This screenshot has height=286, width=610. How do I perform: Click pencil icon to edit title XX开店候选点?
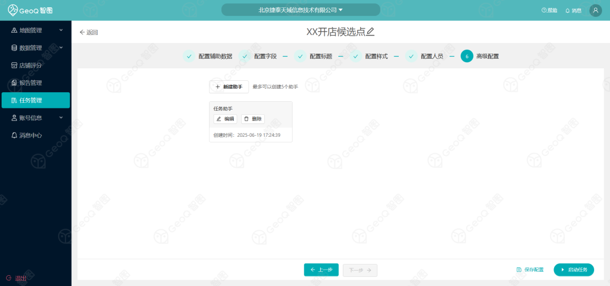point(371,32)
